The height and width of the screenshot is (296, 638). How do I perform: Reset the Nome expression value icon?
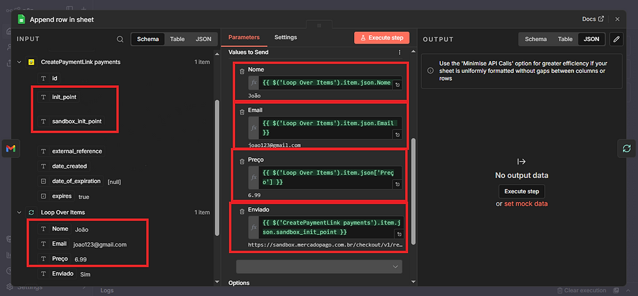pos(398,85)
